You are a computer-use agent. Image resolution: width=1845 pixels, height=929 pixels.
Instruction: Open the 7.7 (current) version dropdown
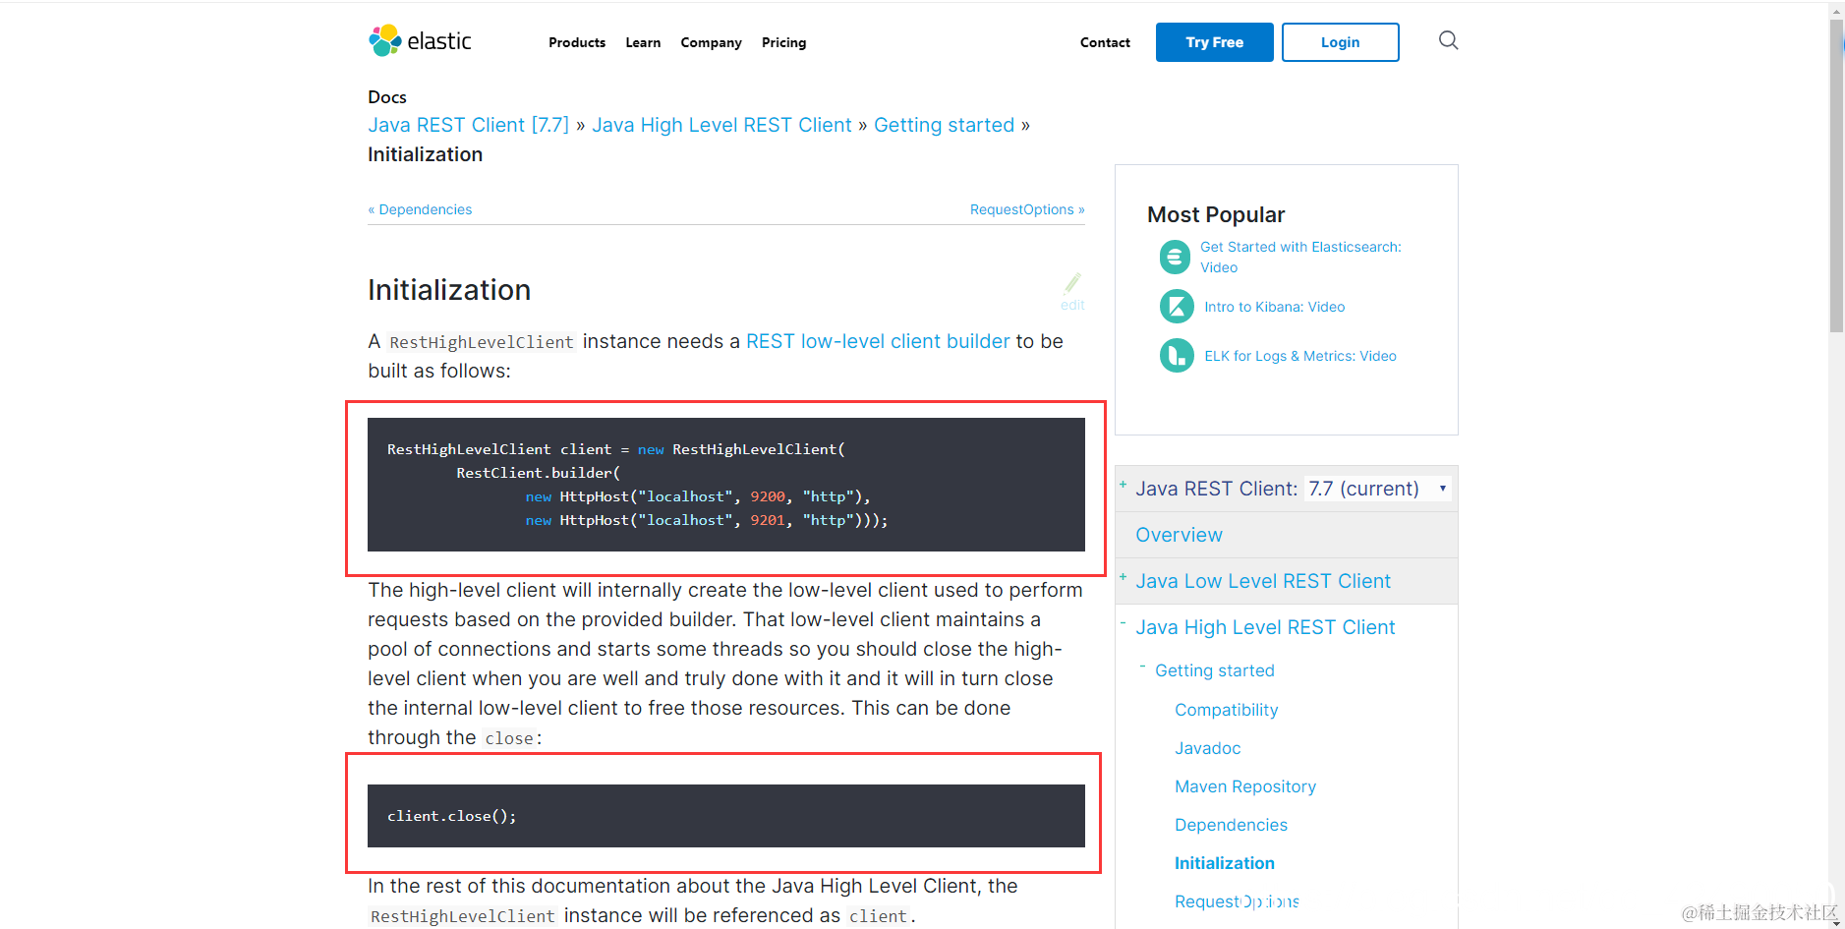click(1377, 489)
